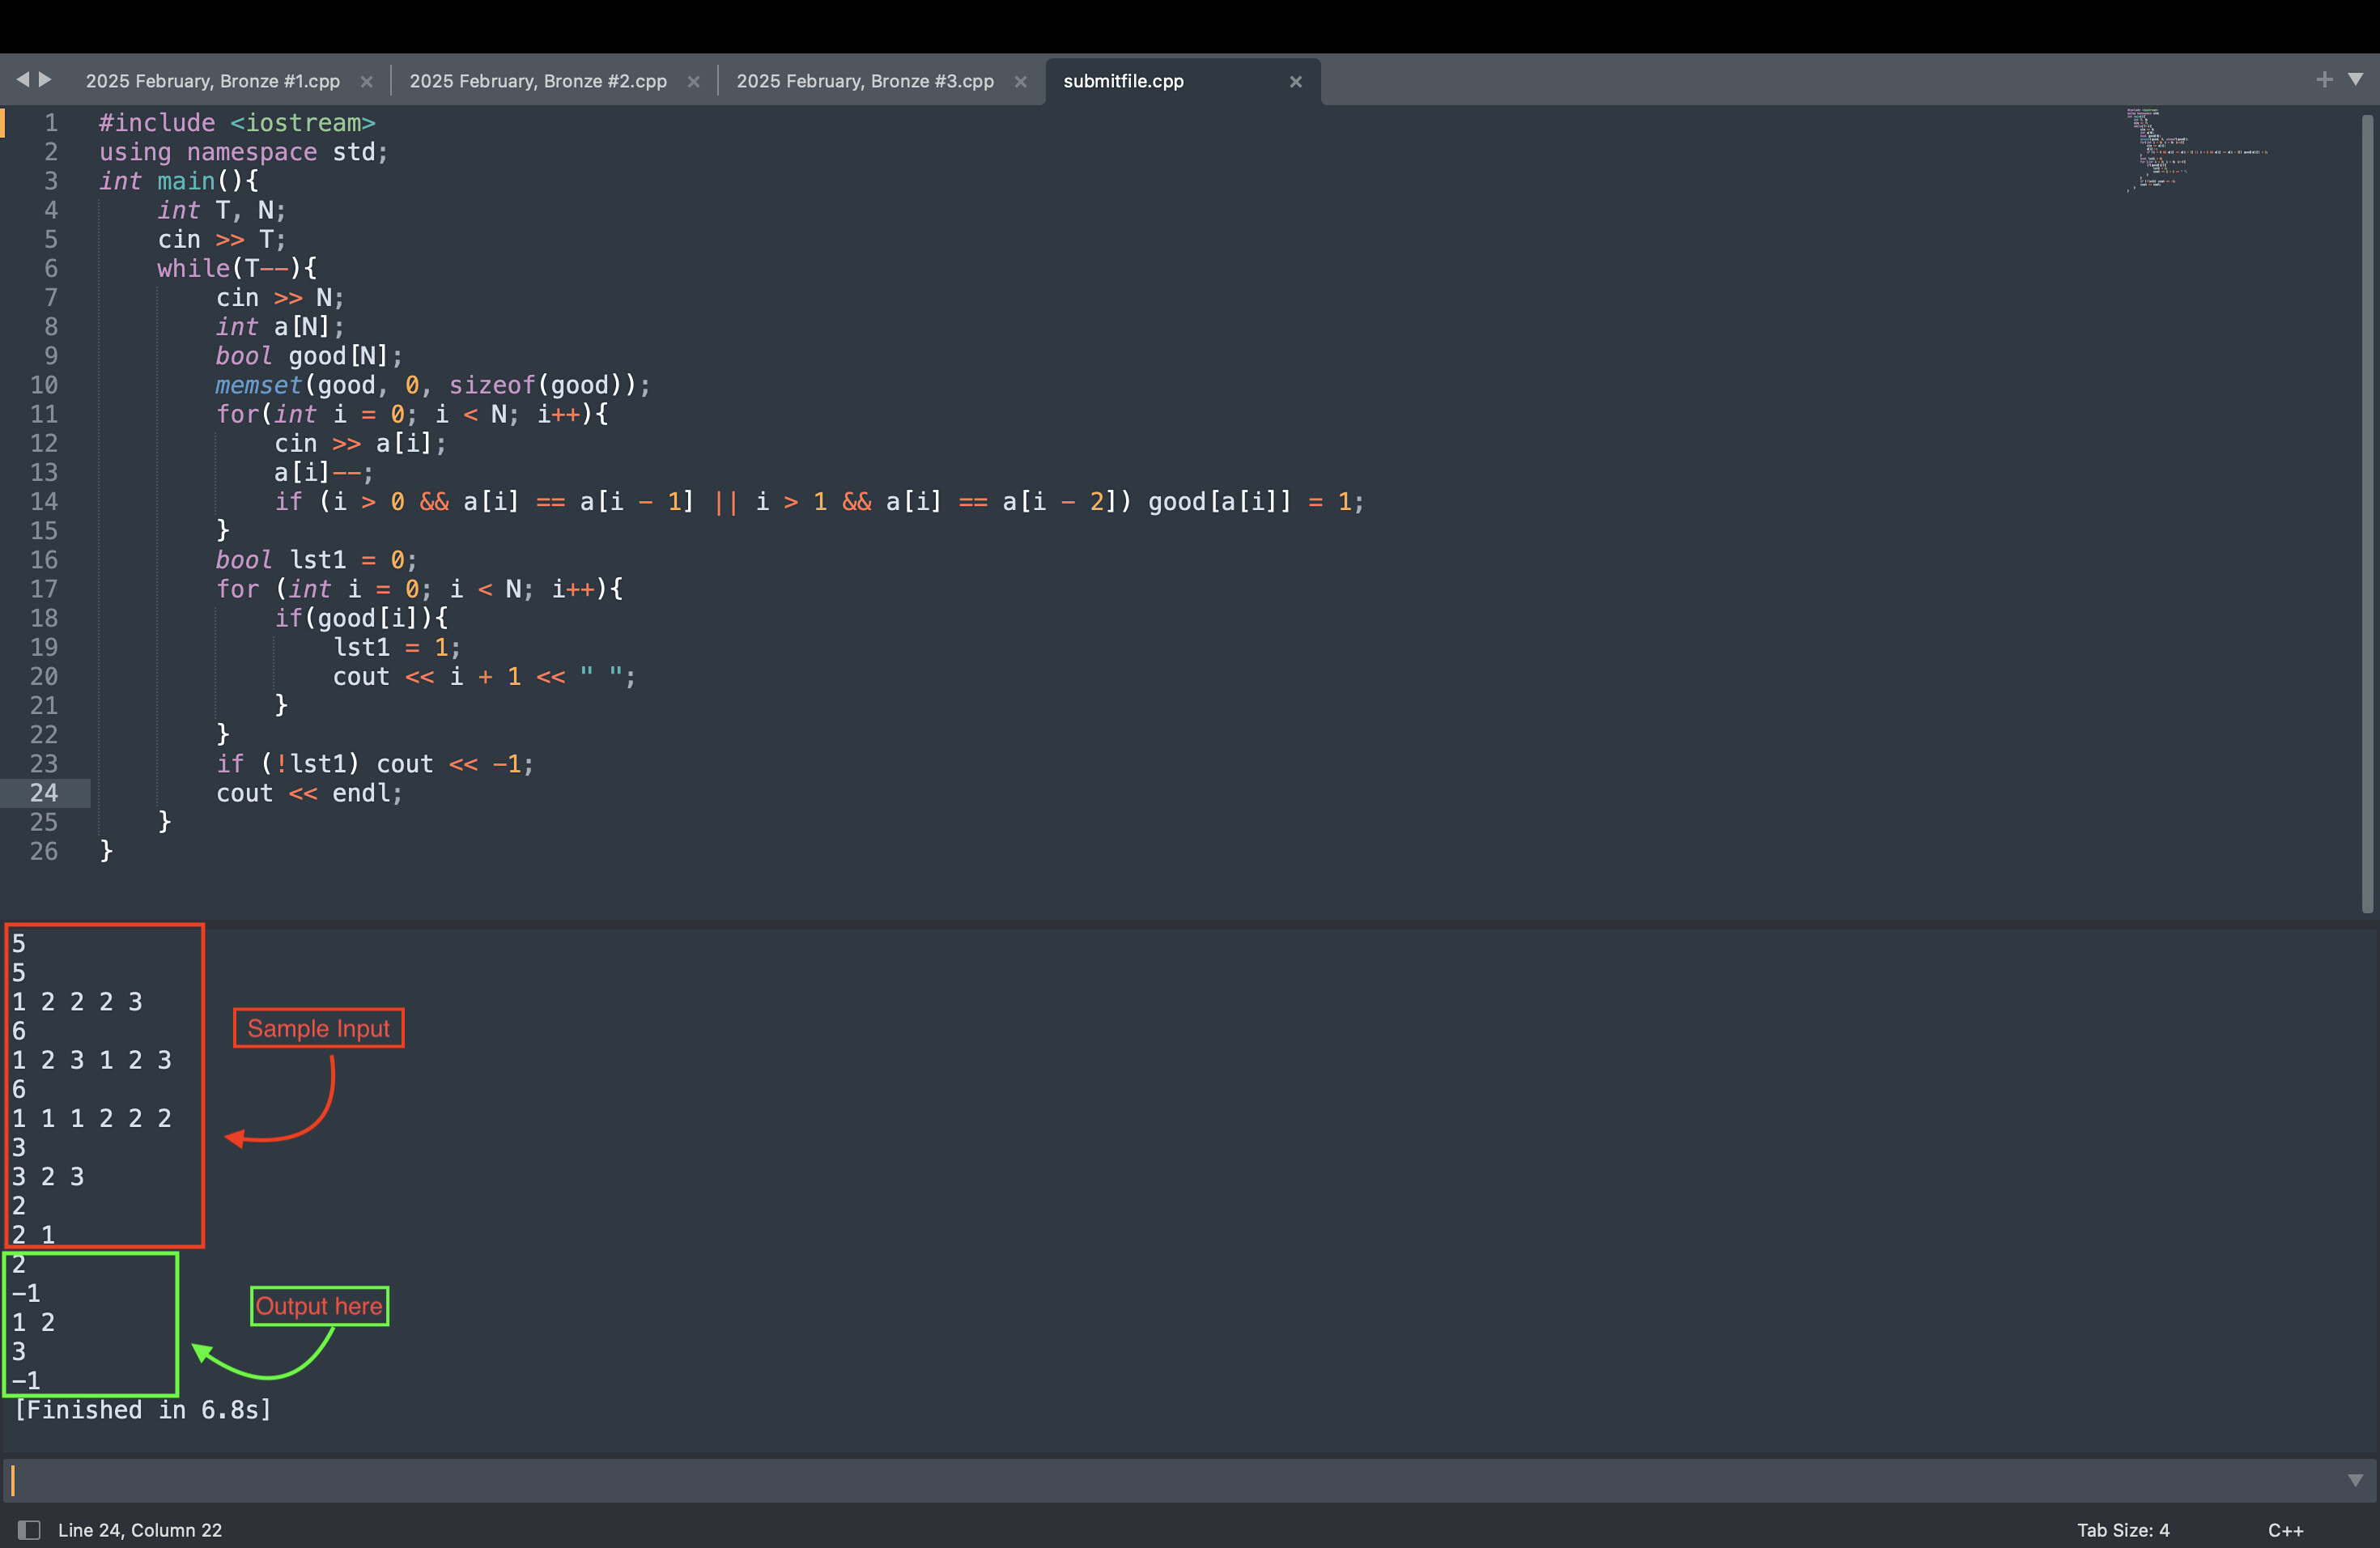The height and width of the screenshot is (1548, 2380).
Task: Switch to 2025 February, Bronze #2.cpp tab
Action: point(537,81)
